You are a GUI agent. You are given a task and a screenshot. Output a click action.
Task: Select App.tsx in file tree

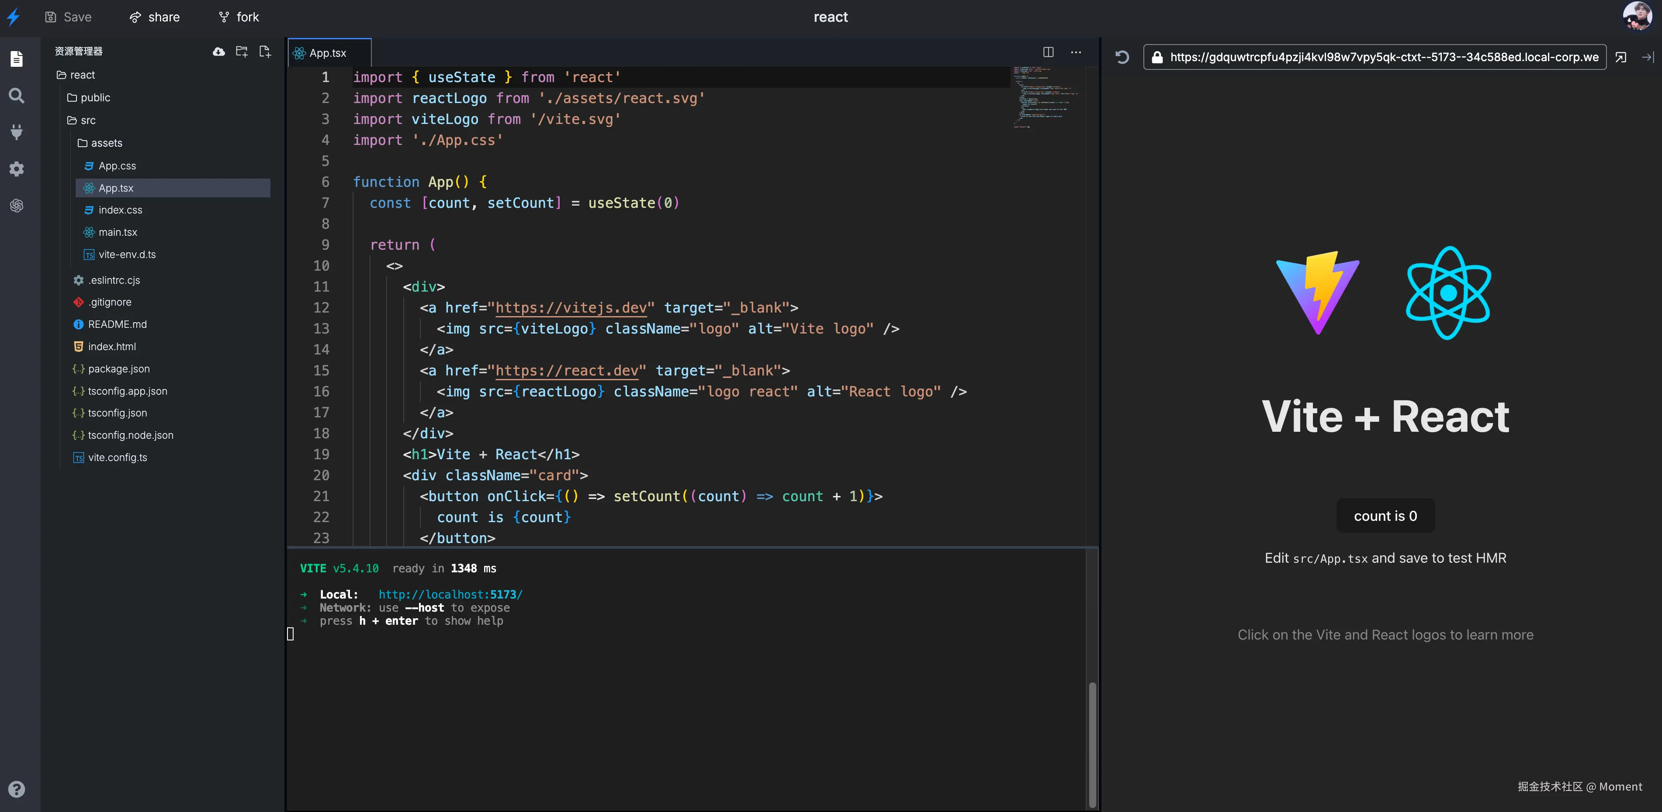(x=173, y=188)
